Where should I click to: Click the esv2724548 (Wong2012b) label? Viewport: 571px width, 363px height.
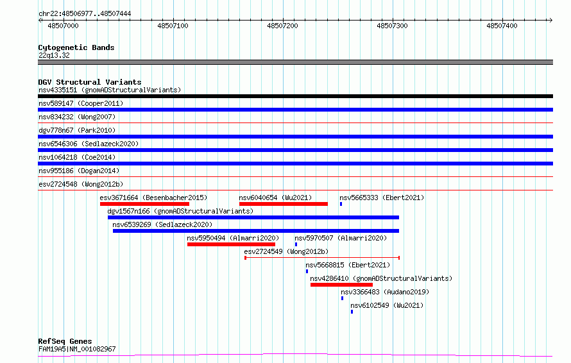tap(81, 184)
